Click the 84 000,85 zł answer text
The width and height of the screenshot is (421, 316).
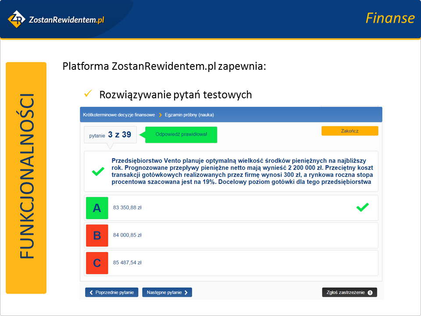pos(127,235)
